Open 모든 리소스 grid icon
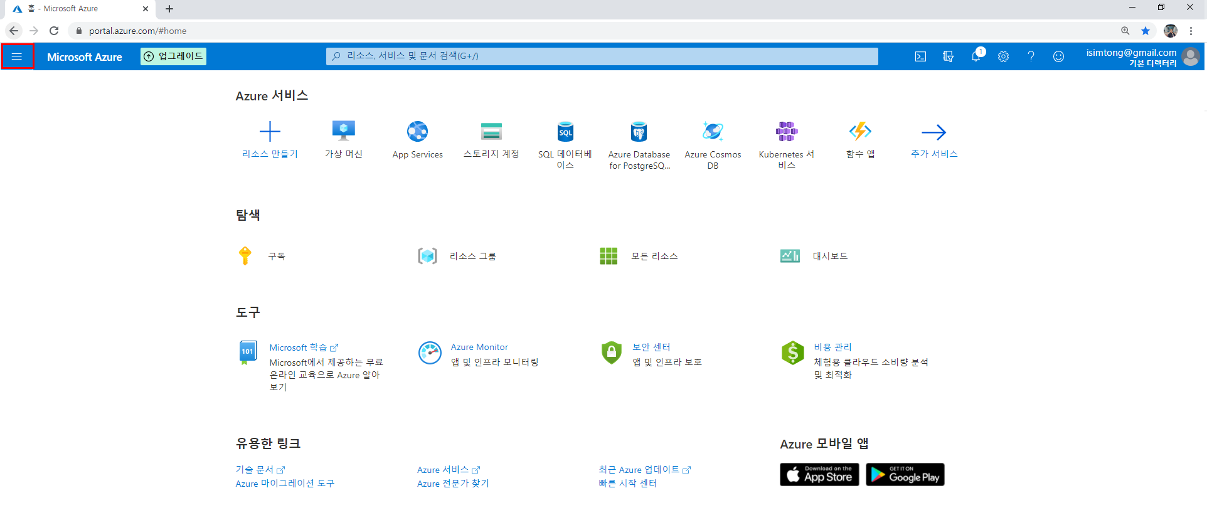 tap(609, 256)
